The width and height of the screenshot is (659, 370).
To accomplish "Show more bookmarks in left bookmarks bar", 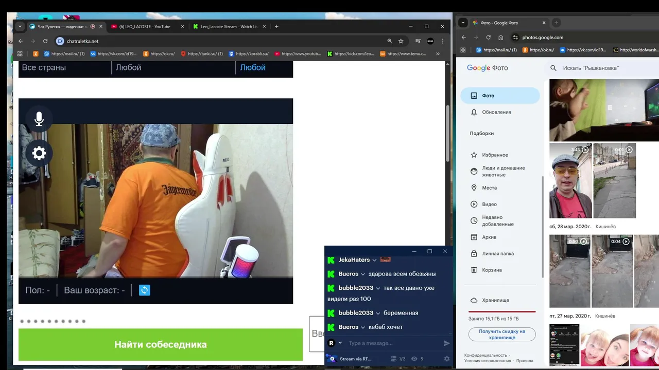I will tap(438, 53).
